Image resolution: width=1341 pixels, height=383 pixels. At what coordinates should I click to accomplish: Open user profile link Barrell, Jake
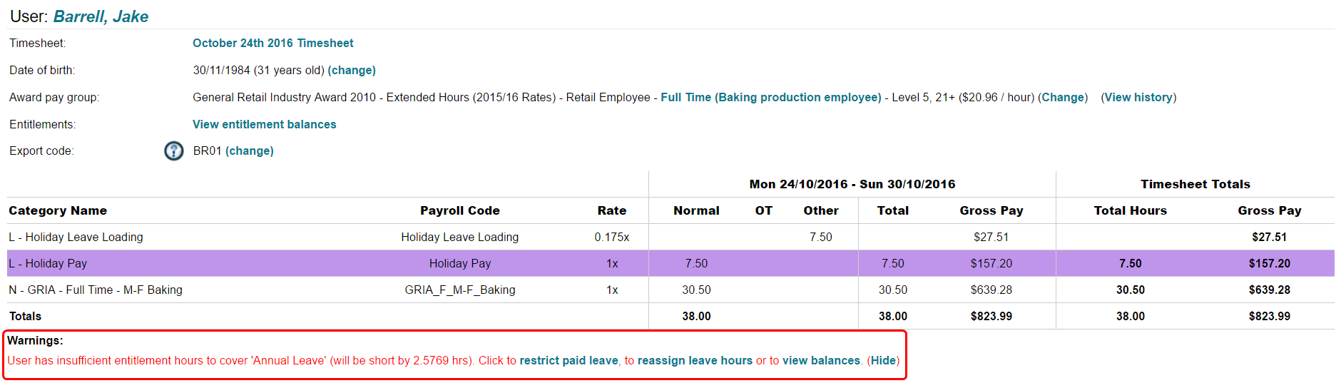tap(101, 16)
